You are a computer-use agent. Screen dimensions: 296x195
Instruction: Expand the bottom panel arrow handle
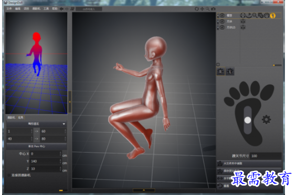[144, 190]
